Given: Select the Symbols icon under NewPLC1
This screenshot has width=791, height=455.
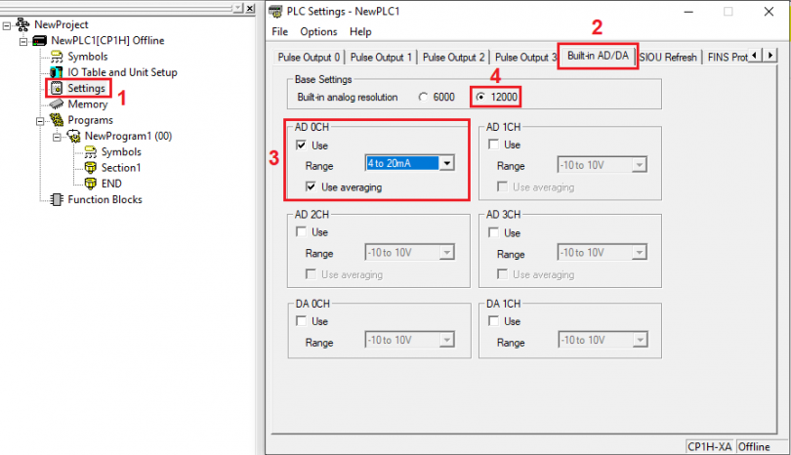Looking at the screenshot, I should coord(57,57).
